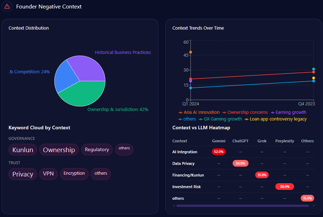Select the 31.0% Grok heatmap badge
This screenshot has height=217, width=323.
[262, 175]
